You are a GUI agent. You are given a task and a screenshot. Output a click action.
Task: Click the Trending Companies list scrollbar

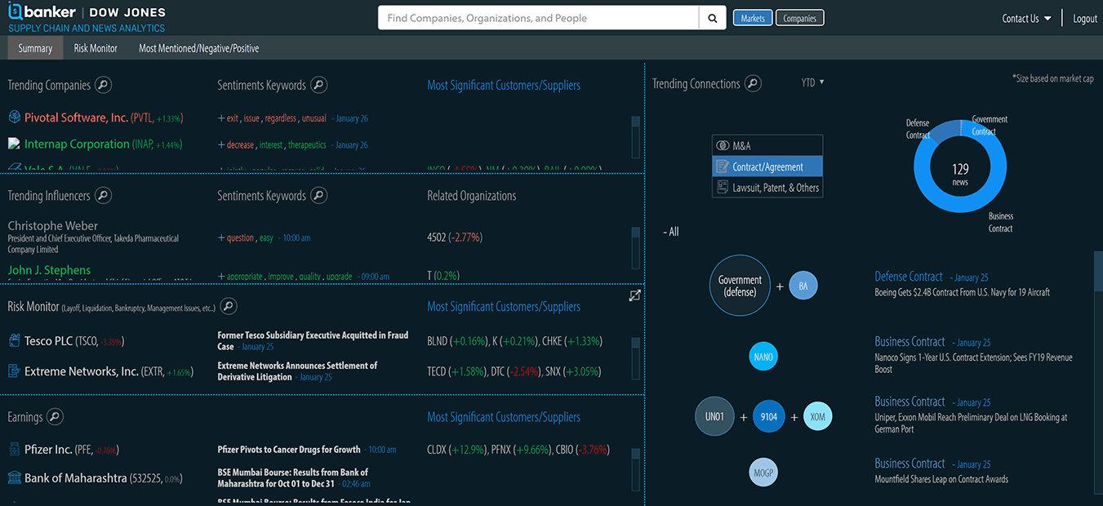635,136
